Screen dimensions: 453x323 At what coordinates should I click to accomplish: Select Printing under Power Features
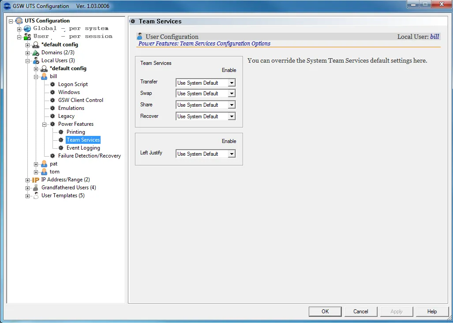pyautogui.click(x=76, y=132)
